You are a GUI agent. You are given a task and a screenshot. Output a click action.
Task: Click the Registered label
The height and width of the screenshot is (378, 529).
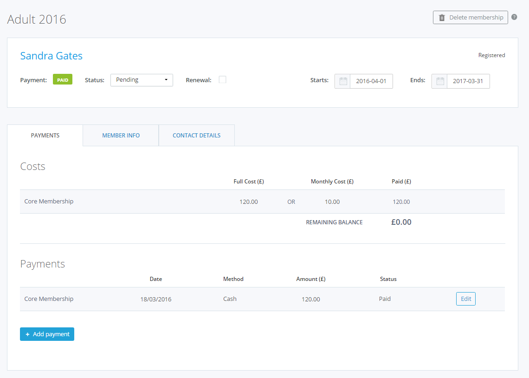click(491, 55)
